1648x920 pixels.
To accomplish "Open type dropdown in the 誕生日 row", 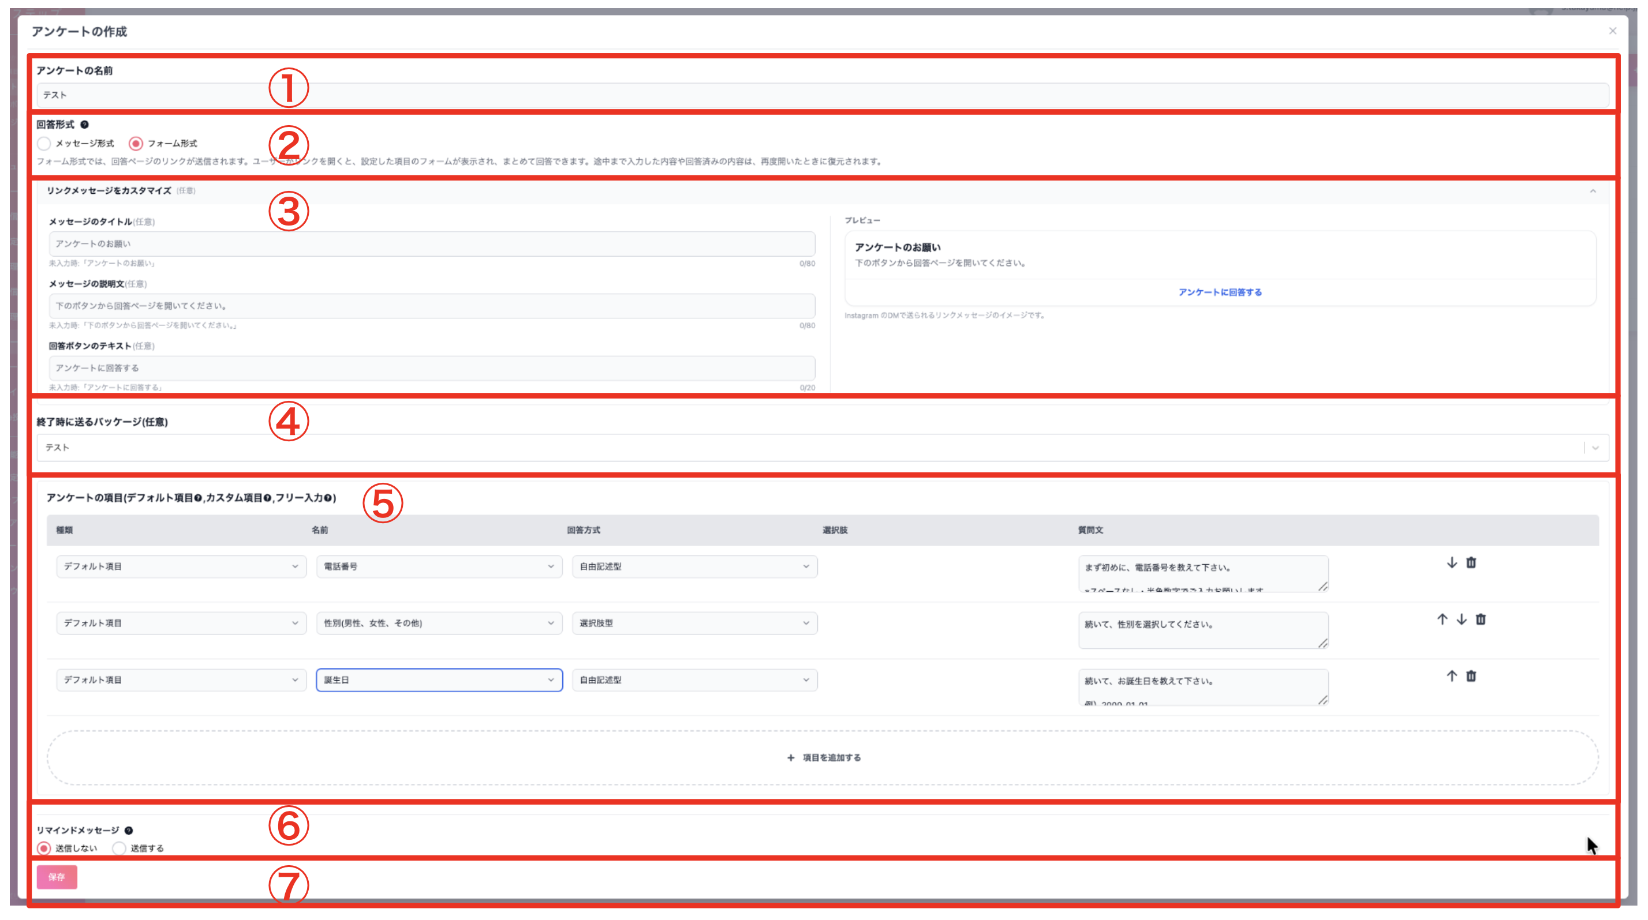I will [x=181, y=679].
